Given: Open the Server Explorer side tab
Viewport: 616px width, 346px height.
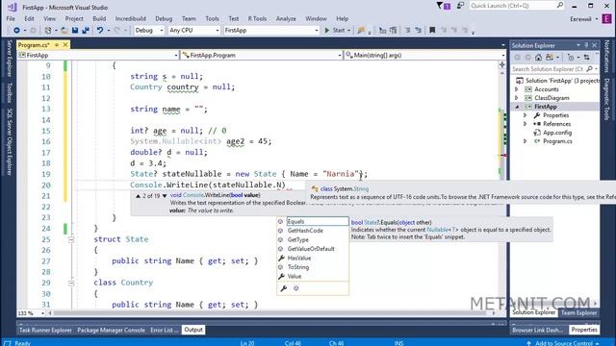Looking at the screenshot, I should (10, 59).
